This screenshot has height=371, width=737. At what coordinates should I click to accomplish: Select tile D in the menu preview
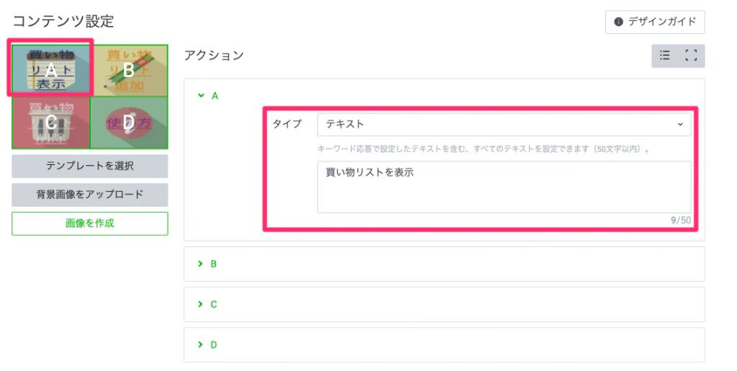tap(129, 122)
